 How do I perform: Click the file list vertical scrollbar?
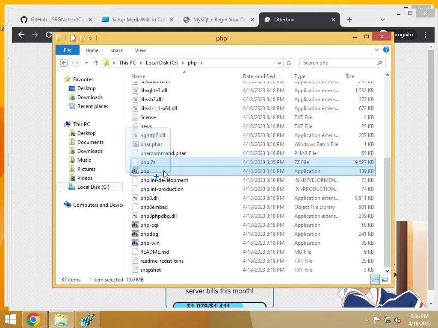pos(387,212)
